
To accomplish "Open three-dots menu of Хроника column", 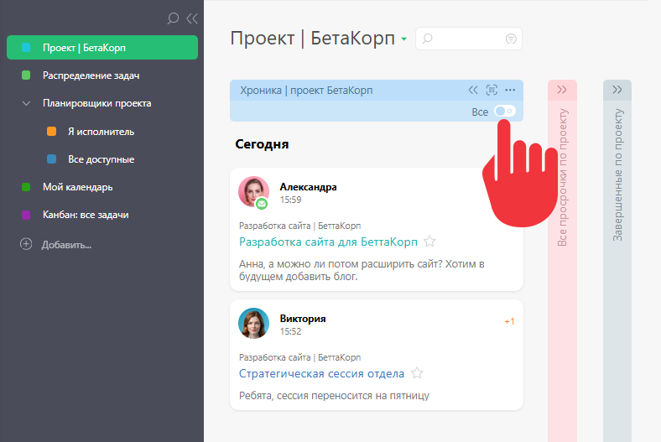I will 510,90.
